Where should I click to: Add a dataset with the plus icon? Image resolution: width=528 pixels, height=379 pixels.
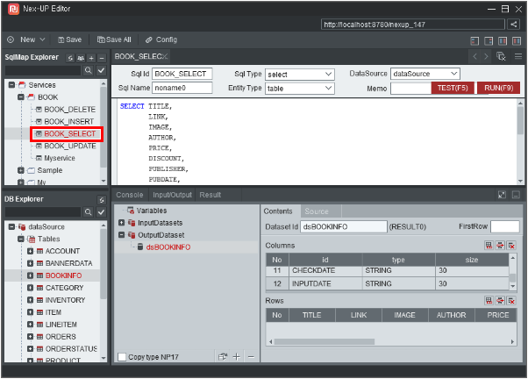pyautogui.click(x=237, y=357)
